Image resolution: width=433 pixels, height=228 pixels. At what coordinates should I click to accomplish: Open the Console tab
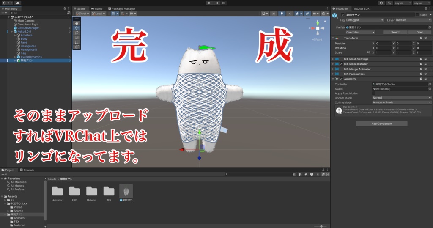pyautogui.click(x=27, y=170)
